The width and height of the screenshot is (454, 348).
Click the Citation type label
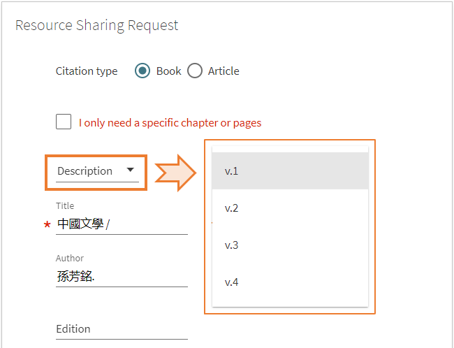tap(87, 71)
